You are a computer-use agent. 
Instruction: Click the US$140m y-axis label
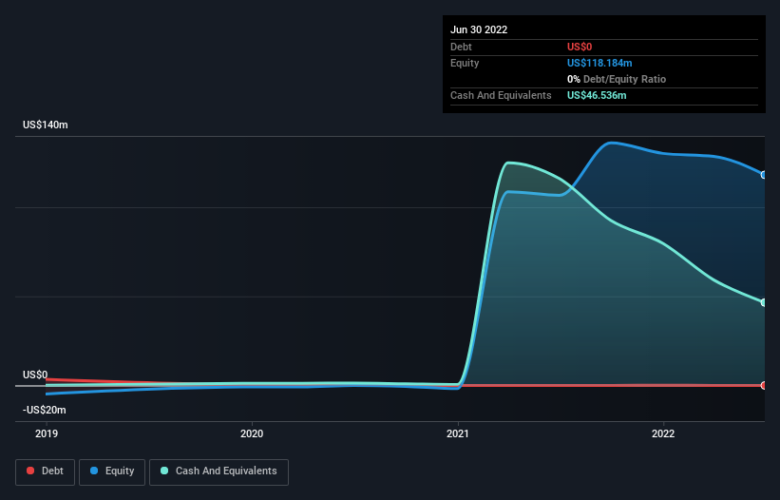[x=46, y=125]
